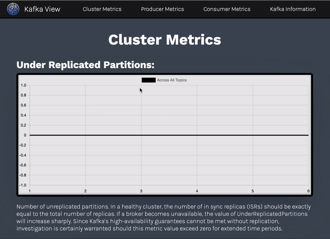Click the -0.8 y-axis label

23,175
